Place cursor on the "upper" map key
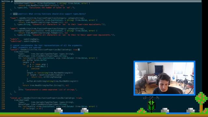The height and width of the screenshot is (117, 208). pos(14,29)
